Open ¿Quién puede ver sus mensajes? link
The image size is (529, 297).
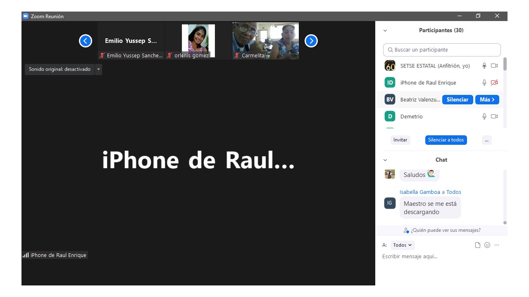(x=446, y=230)
